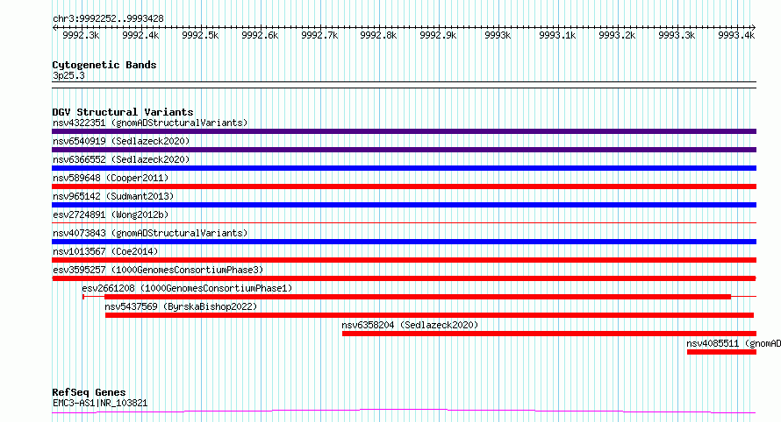The image size is (781, 422).
Task: Click the 9993k ruler tick label
Action: [498, 35]
